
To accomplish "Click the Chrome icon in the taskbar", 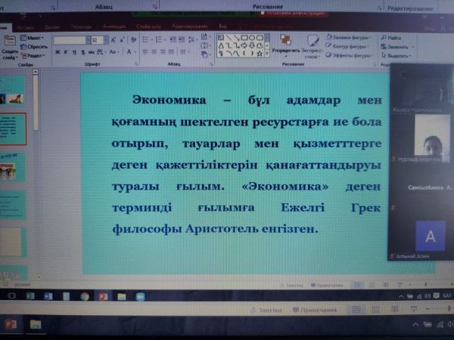I will [x=85, y=296].
